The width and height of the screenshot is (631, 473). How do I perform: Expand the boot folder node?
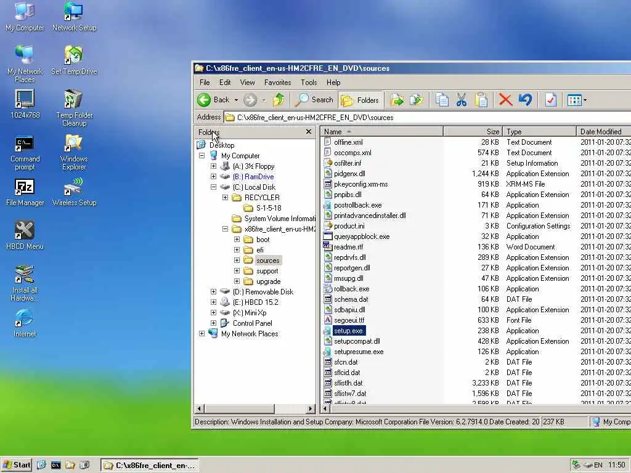(x=237, y=240)
